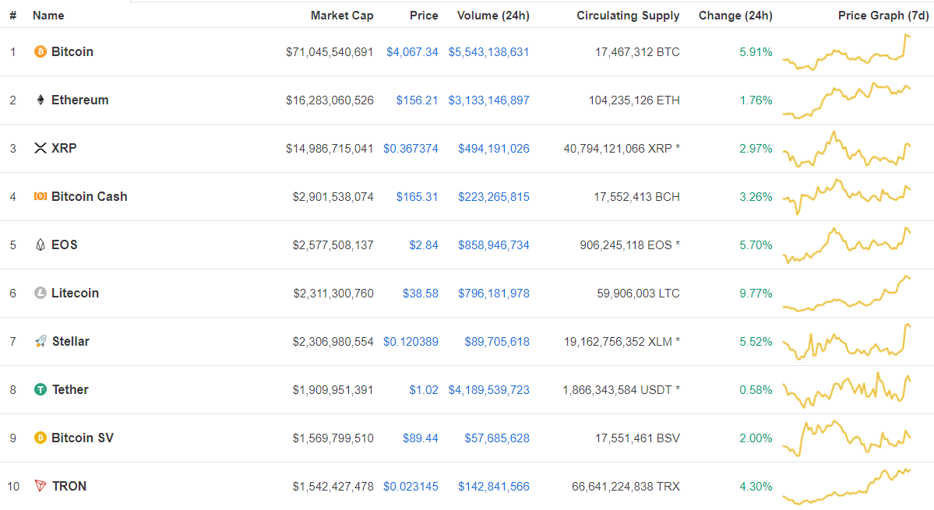934x510 pixels.
Task: Click EOS volume $858,946,734
Action: coord(493,245)
